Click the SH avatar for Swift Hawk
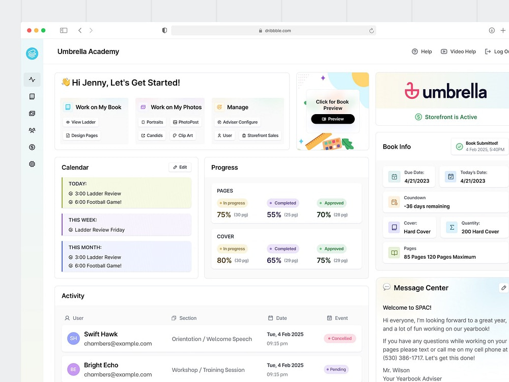509x382 pixels. click(x=73, y=339)
